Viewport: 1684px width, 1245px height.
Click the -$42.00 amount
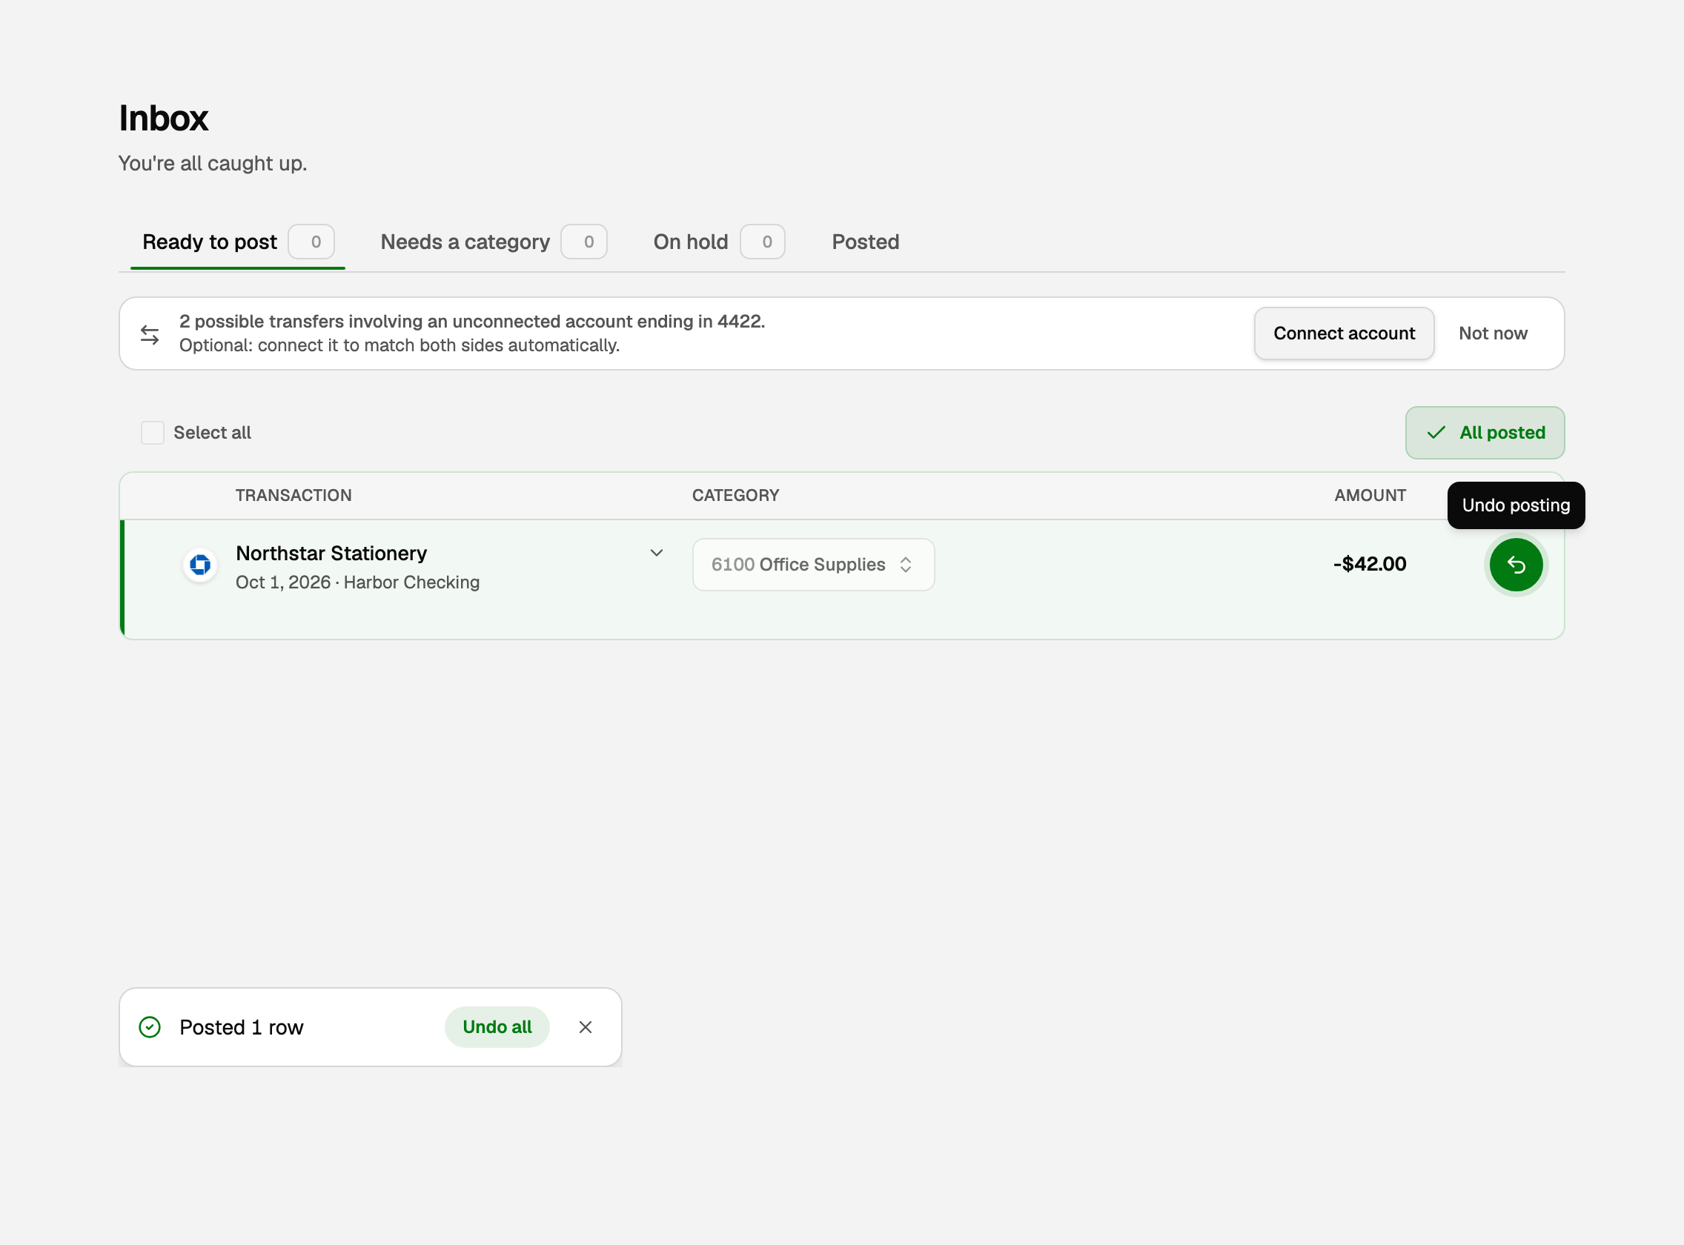pyautogui.click(x=1369, y=564)
